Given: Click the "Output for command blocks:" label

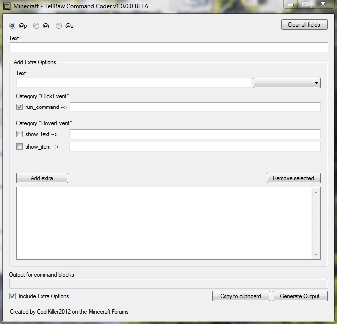Looking at the screenshot, I should [x=42, y=275].
